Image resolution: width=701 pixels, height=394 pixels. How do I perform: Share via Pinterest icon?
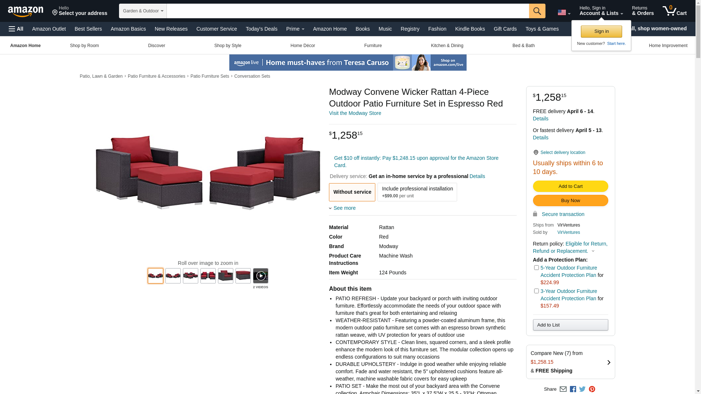click(x=592, y=389)
